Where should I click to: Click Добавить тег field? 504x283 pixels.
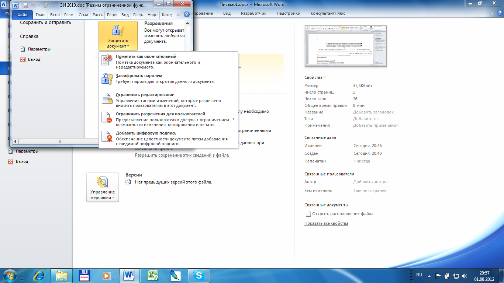click(366, 119)
